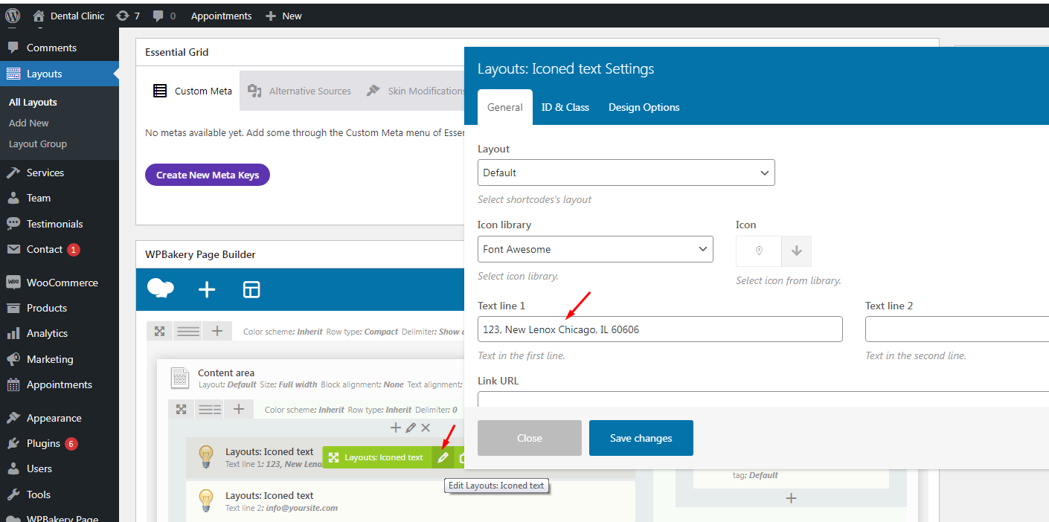Switch to the Custom Meta tab
1049x522 pixels.
tap(193, 91)
